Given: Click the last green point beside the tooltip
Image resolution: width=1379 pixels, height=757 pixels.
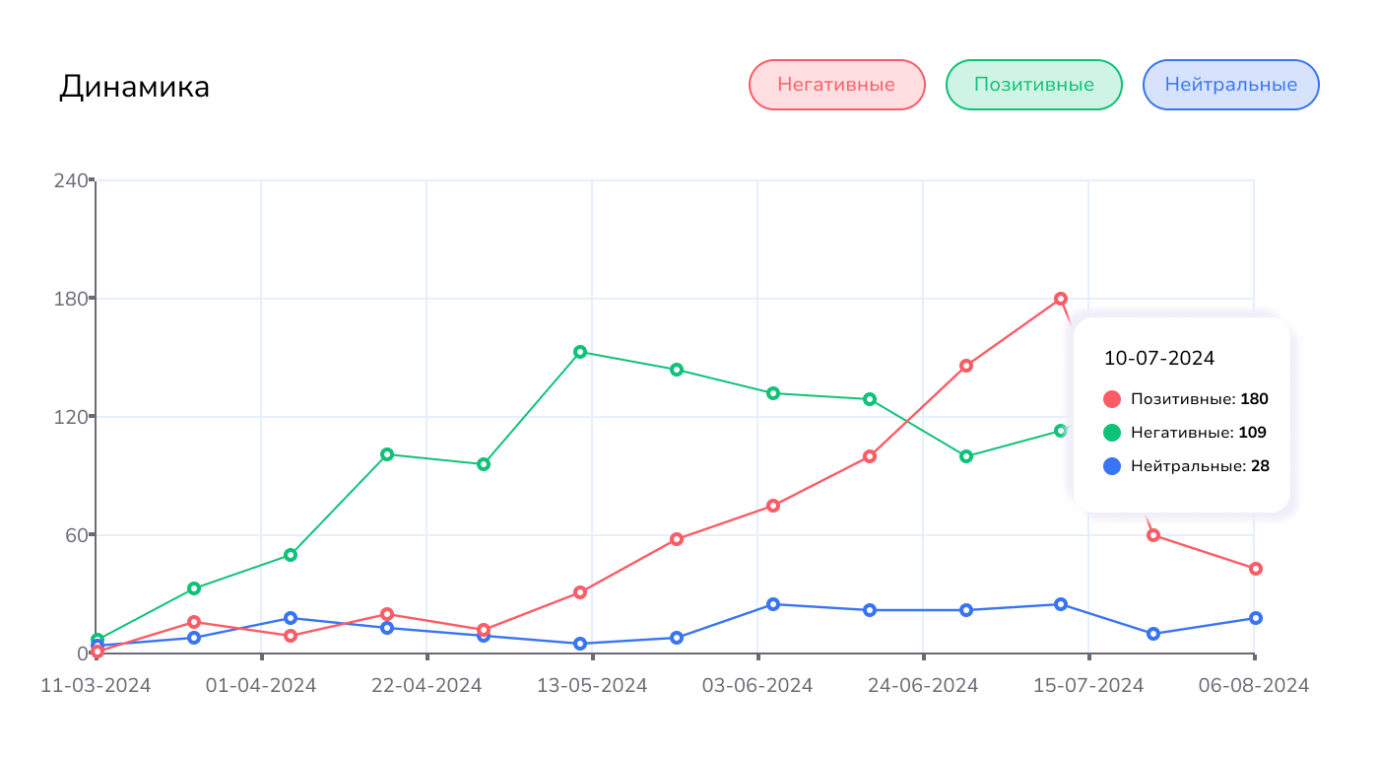Looking at the screenshot, I should (x=1061, y=431).
